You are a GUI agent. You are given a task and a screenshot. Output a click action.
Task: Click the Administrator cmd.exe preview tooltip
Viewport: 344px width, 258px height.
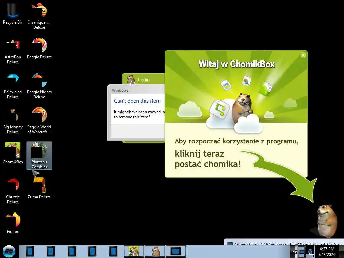284,242
